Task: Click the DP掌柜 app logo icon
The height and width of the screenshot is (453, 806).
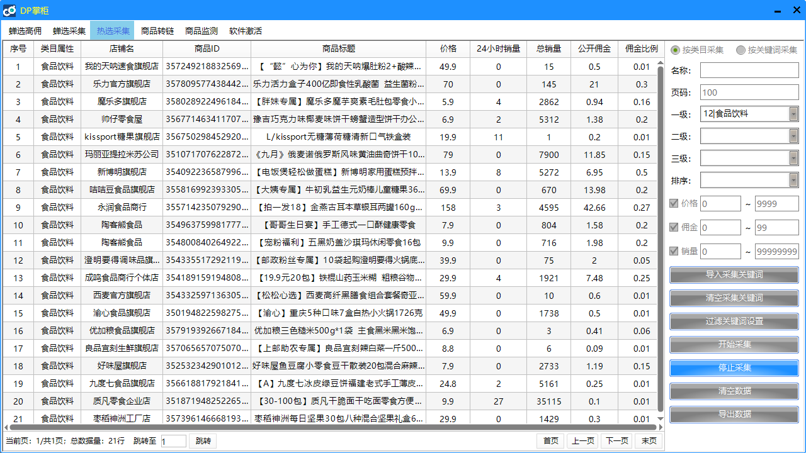Action: pos(9,11)
